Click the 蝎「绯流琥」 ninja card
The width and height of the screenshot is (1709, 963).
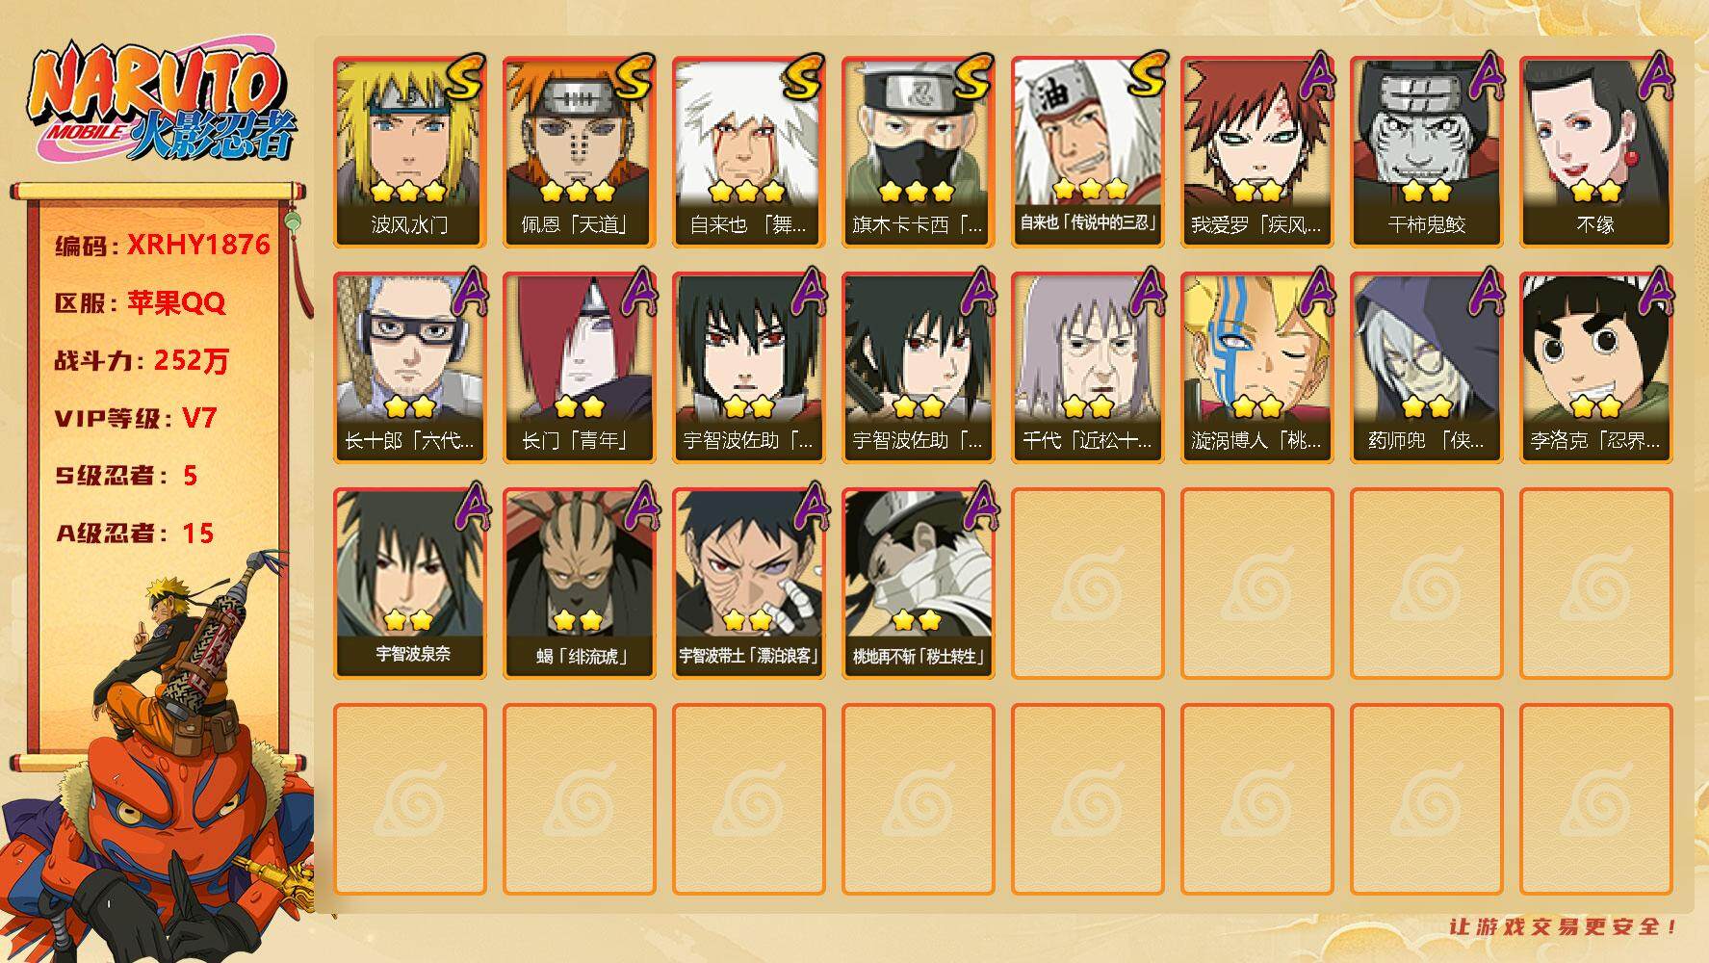tap(580, 584)
